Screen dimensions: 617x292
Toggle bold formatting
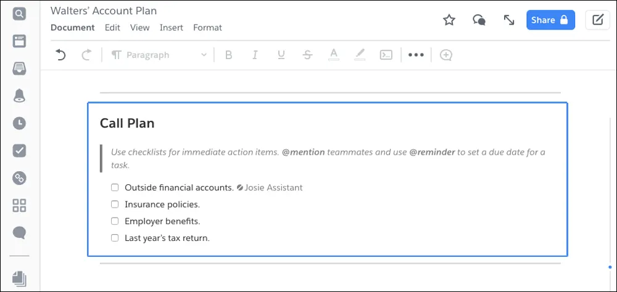pos(229,55)
